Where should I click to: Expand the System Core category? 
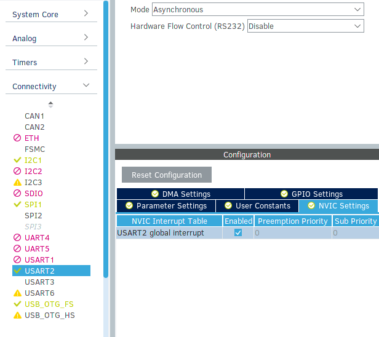click(x=51, y=14)
